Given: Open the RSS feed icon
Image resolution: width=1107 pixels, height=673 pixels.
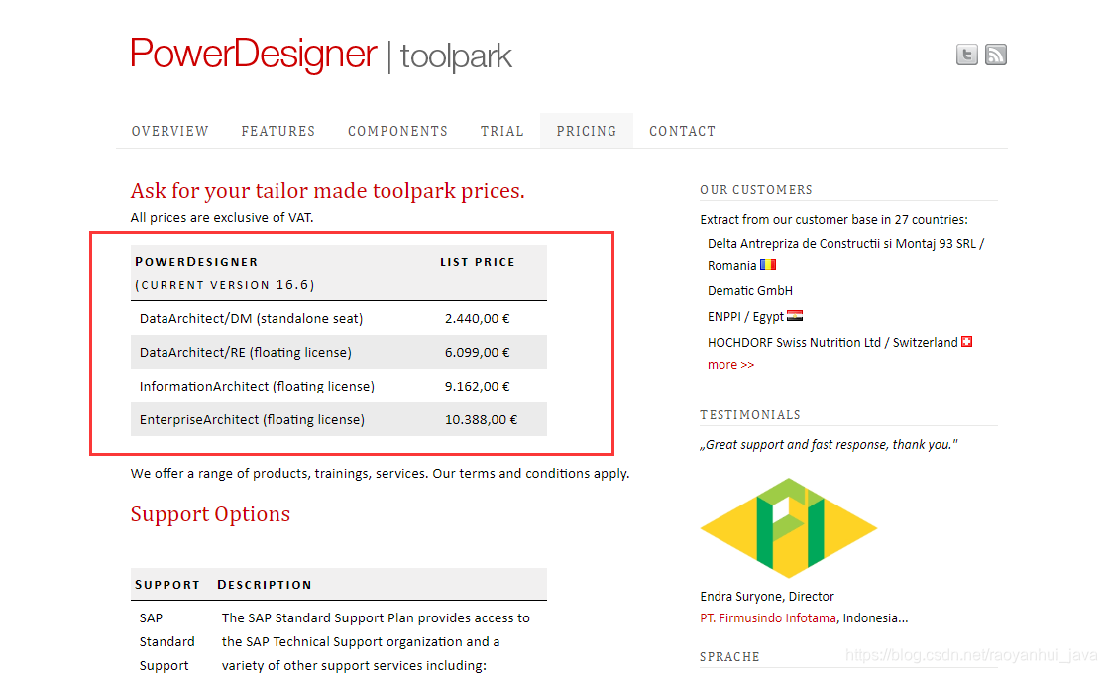Looking at the screenshot, I should point(995,55).
